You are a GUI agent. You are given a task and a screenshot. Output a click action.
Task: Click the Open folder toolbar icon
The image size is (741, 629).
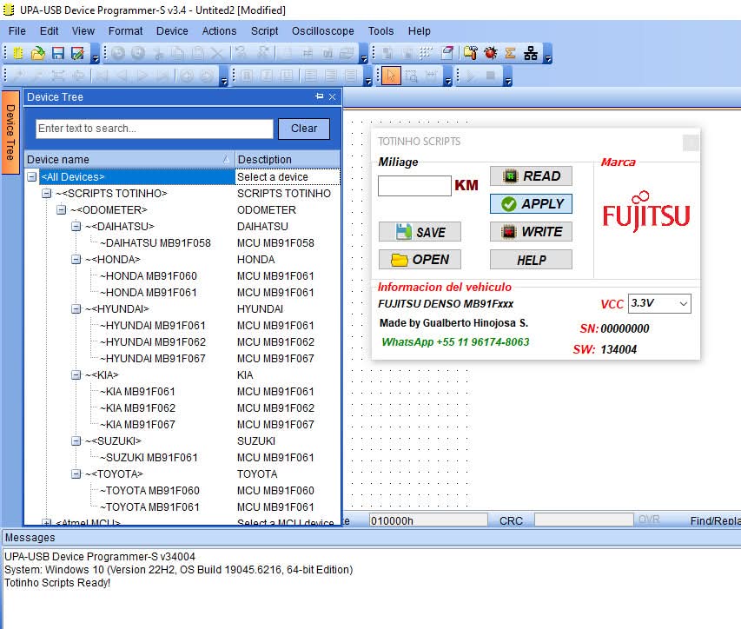(x=38, y=54)
